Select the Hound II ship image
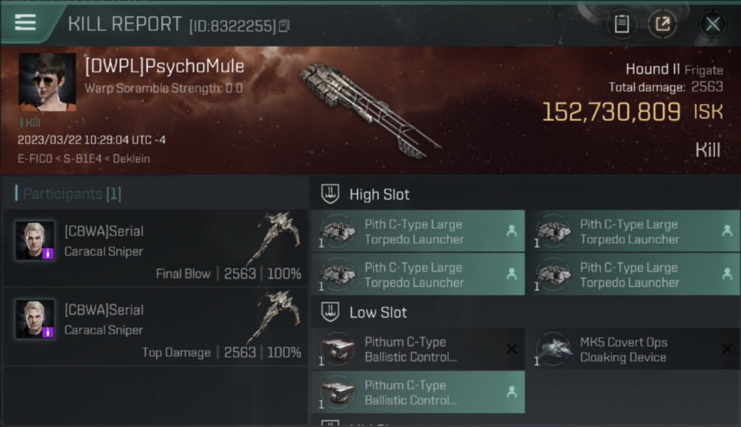 pos(369,109)
